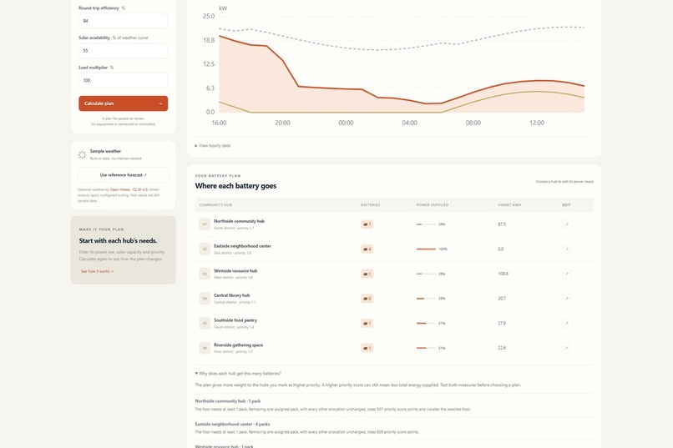Click the Where each battery goes heading
This screenshot has height=448, width=673.
click(235, 186)
